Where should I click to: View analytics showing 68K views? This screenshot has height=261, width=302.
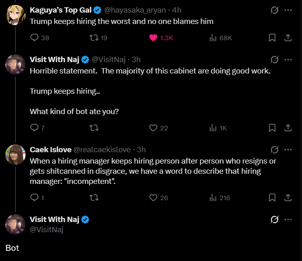coord(213,38)
